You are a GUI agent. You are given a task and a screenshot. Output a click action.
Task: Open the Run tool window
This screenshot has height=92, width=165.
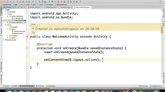(6, 86)
